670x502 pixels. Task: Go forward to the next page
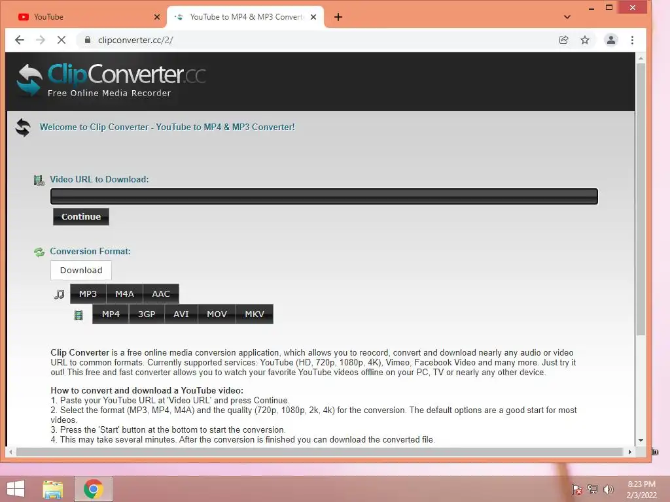pos(41,40)
